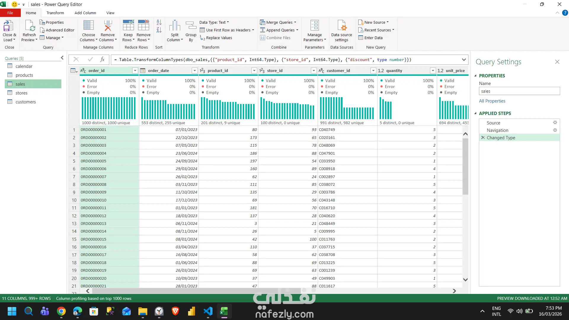
Task: Click the Remove Rows icon
Action: pos(143,25)
